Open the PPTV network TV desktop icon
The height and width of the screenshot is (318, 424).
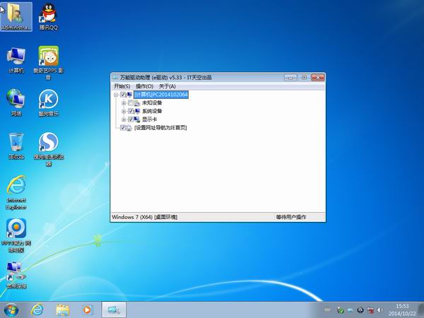[x=16, y=228]
